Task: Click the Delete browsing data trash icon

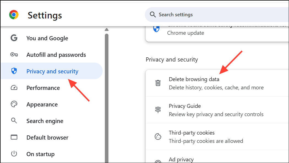Action: (x=158, y=82)
